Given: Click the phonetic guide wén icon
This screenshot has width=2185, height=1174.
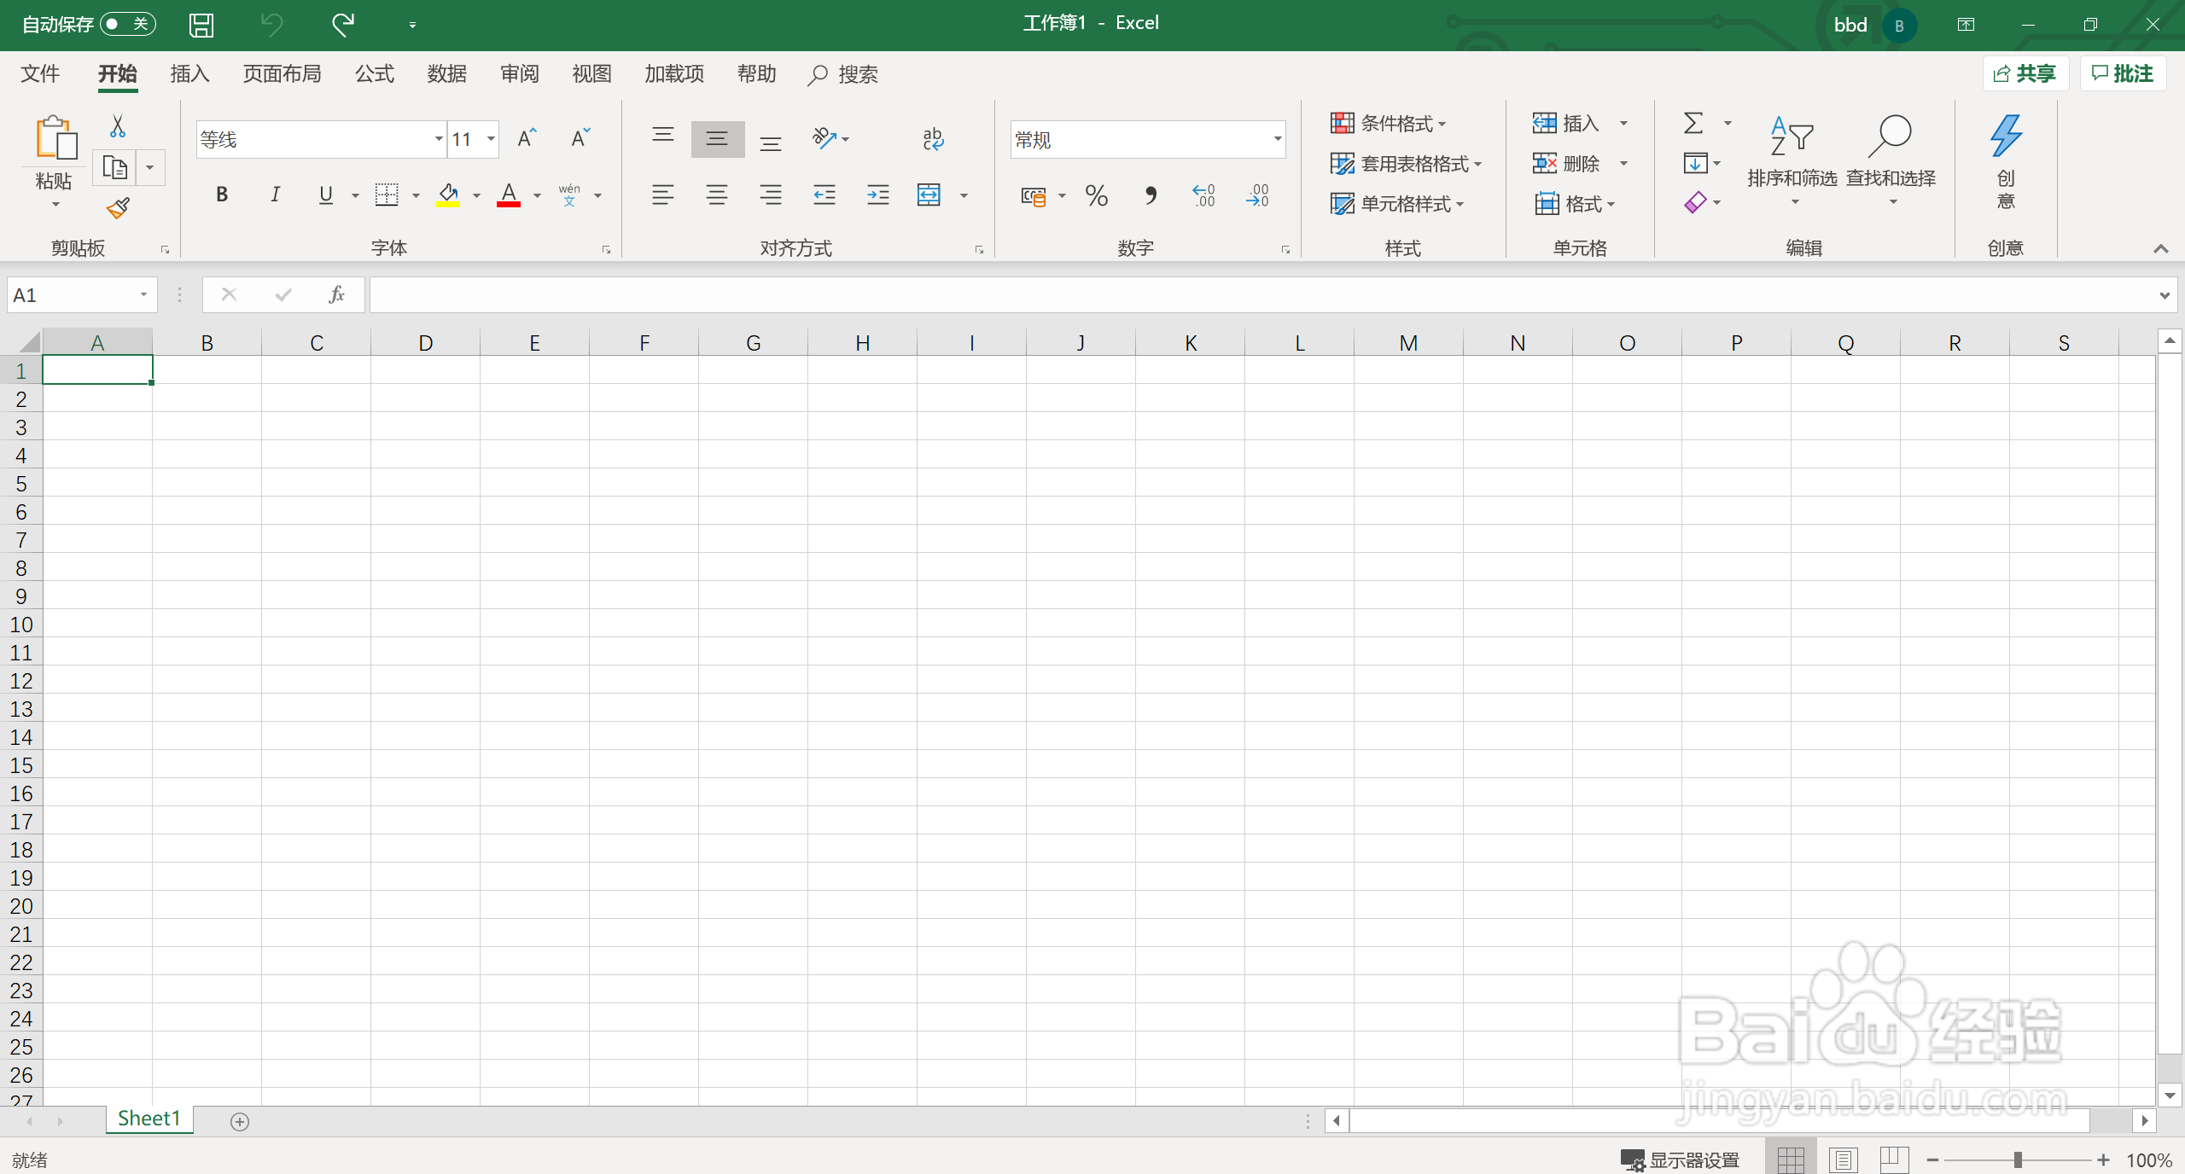Looking at the screenshot, I should coord(569,195).
